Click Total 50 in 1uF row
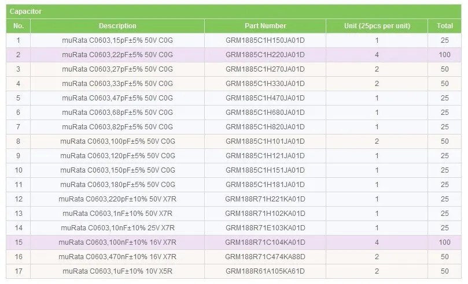The height and width of the screenshot is (284, 468). tap(444, 271)
